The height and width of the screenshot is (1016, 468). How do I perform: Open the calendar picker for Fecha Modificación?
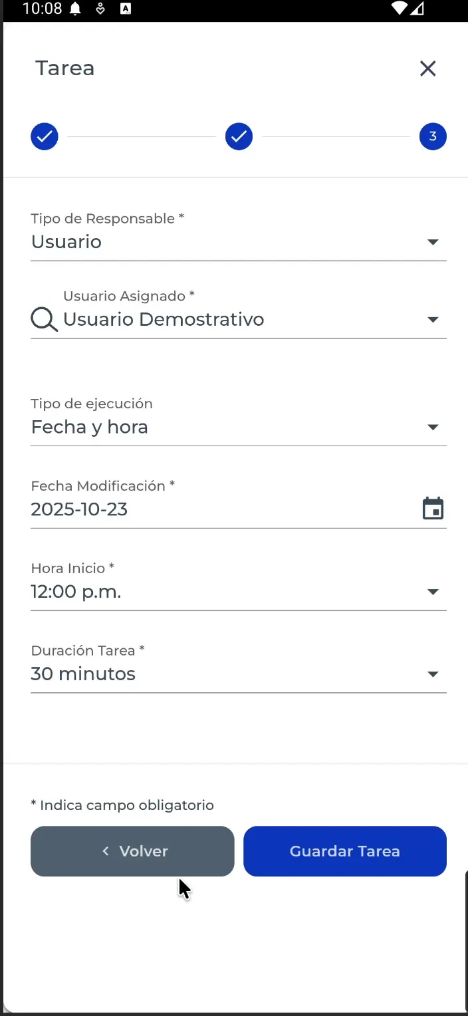[x=433, y=509]
